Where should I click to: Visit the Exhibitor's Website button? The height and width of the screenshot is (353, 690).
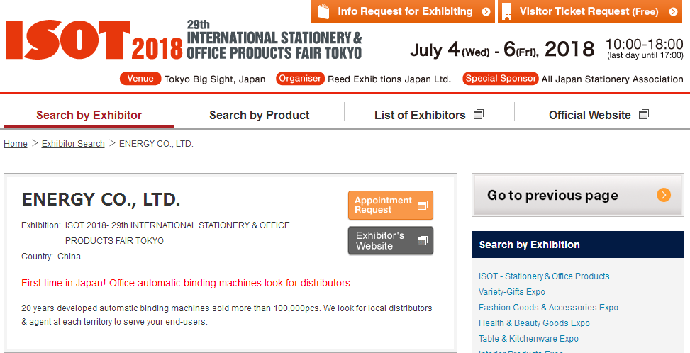click(380, 241)
